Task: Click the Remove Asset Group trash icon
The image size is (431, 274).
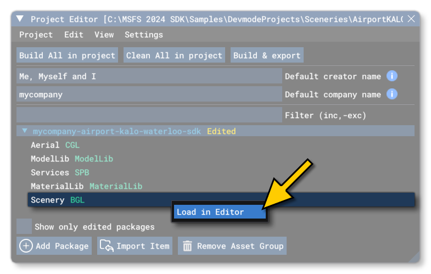Action: click(x=187, y=245)
